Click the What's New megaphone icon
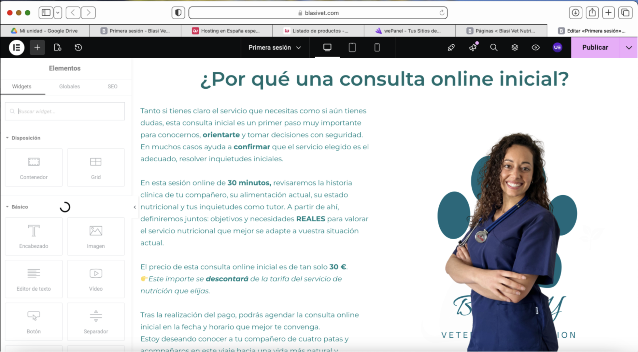 [473, 48]
